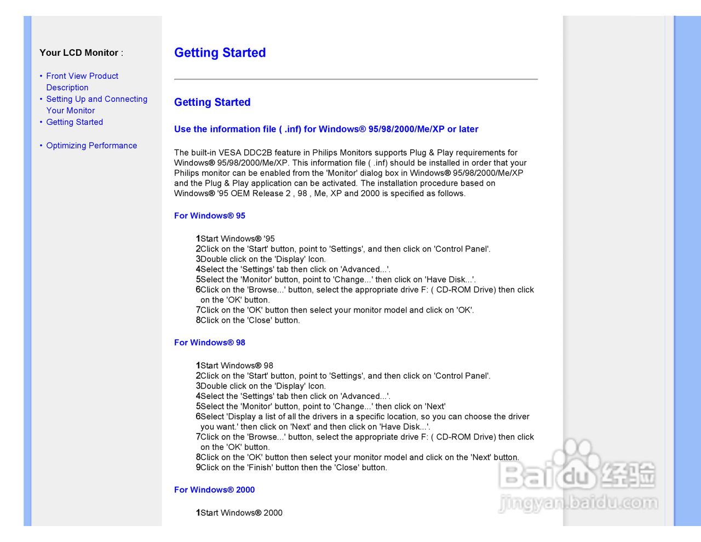Click the horizontal divider under the page title
The height and width of the screenshot is (542, 701).
[x=356, y=79]
